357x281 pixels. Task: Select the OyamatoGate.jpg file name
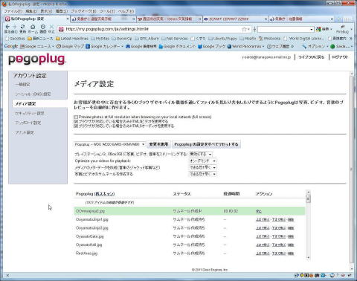(x=90, y=236)
